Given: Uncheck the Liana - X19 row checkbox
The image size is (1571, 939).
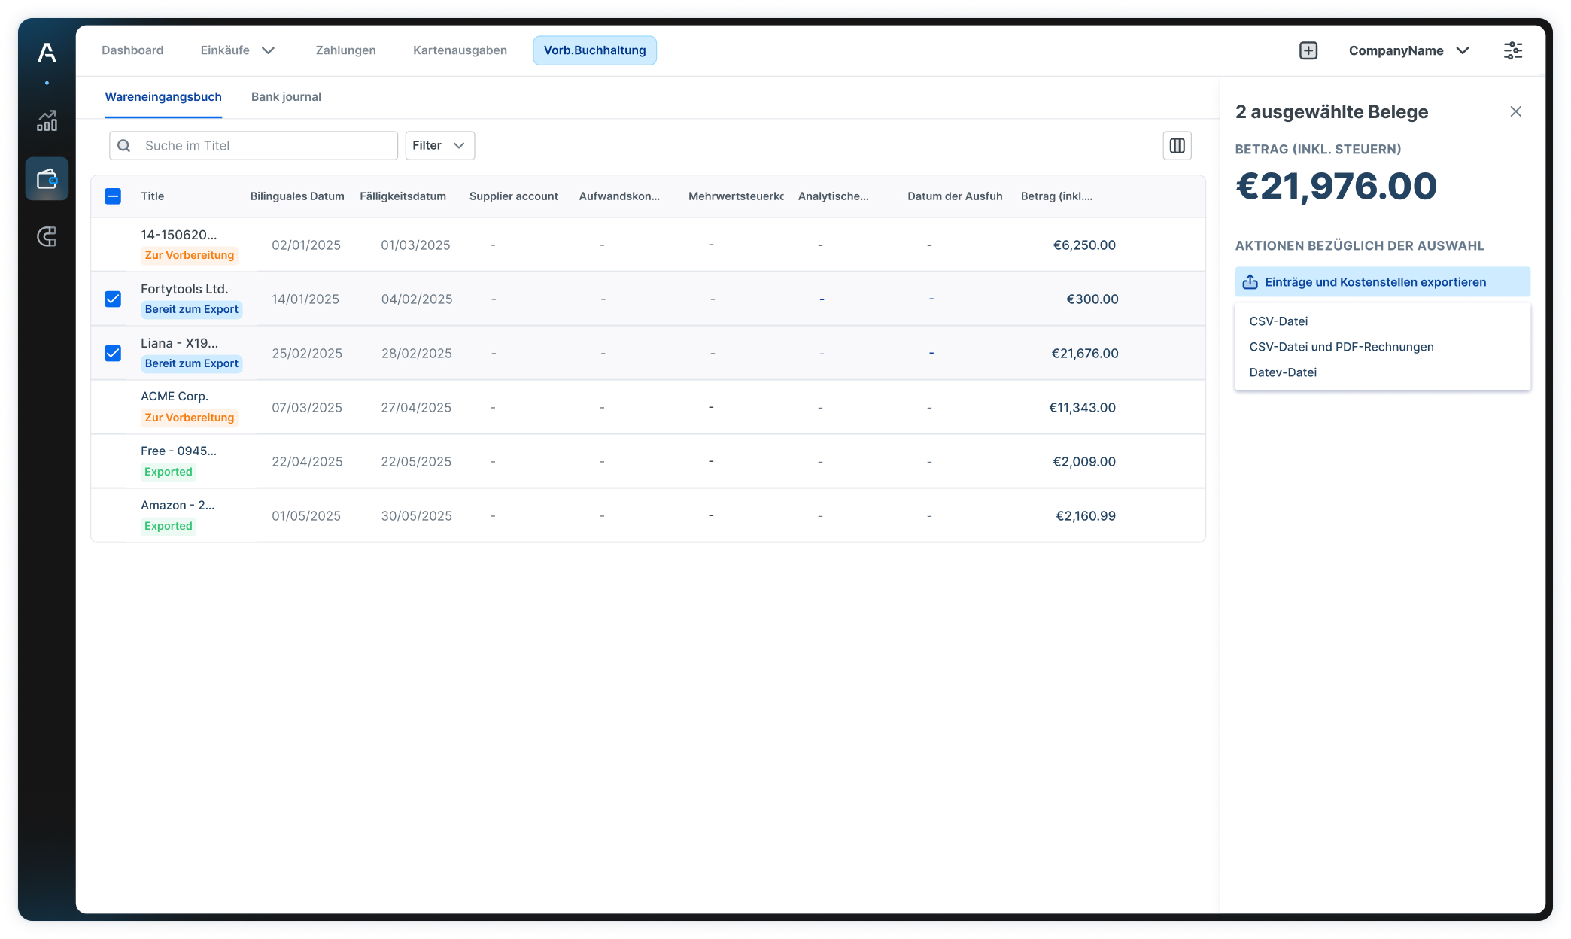Looking at the screenshot, I should point(113,352).
